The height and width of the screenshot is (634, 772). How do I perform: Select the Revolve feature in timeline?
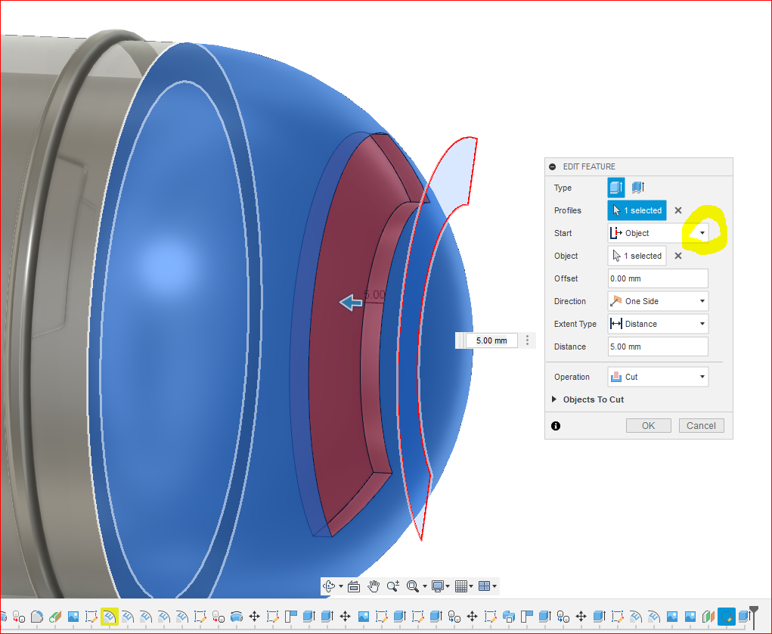coord(237,617)
